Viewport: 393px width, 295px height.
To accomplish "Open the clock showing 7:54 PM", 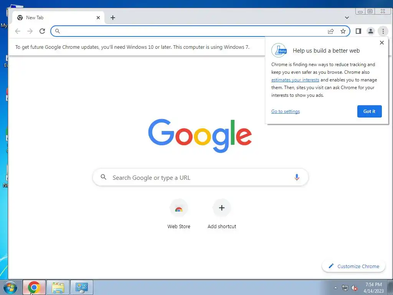I will (373, 288).
